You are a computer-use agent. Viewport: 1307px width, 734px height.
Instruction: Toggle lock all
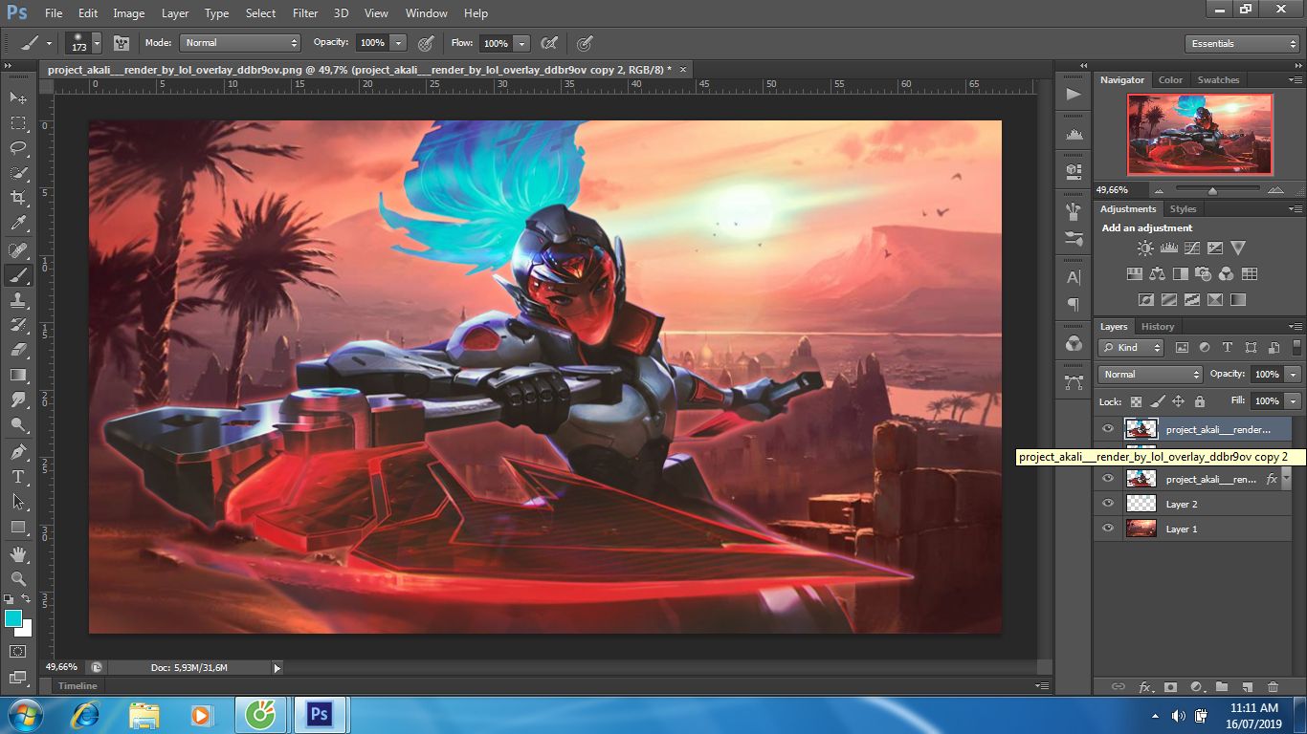(1199, 401)
